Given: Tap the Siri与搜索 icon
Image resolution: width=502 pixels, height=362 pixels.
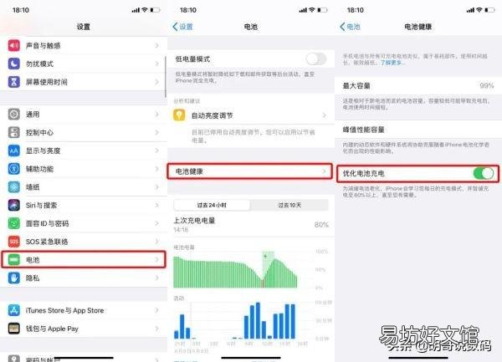Looking at the screenshot, I should (x=13, y=206).
